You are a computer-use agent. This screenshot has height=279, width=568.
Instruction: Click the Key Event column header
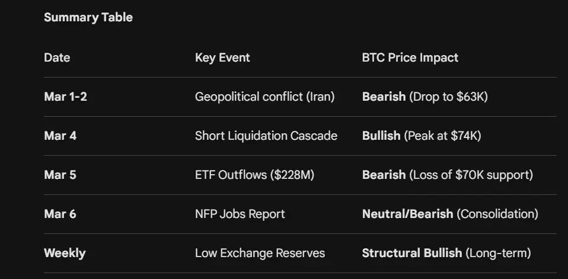[x=222, y=57]
